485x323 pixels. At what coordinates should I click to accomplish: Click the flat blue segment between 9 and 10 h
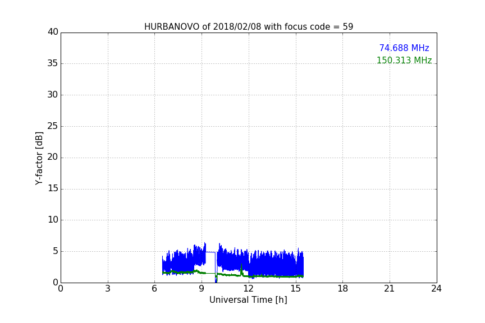pyautogui.click(x=211, y=252)
